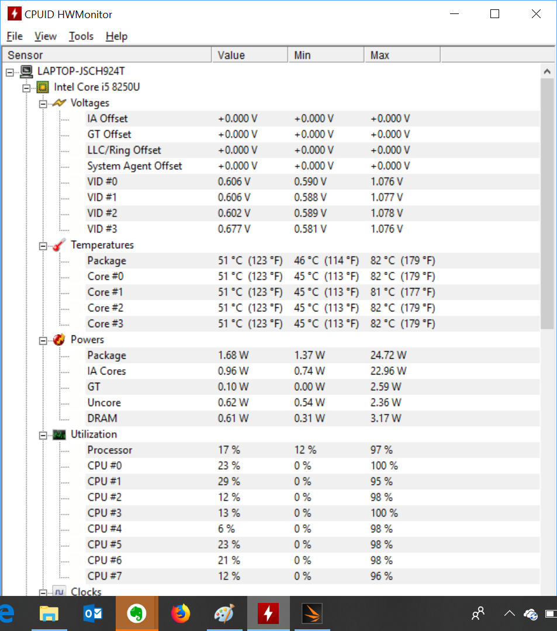Open the Paint palette app in taskbar

pos(224,613)
